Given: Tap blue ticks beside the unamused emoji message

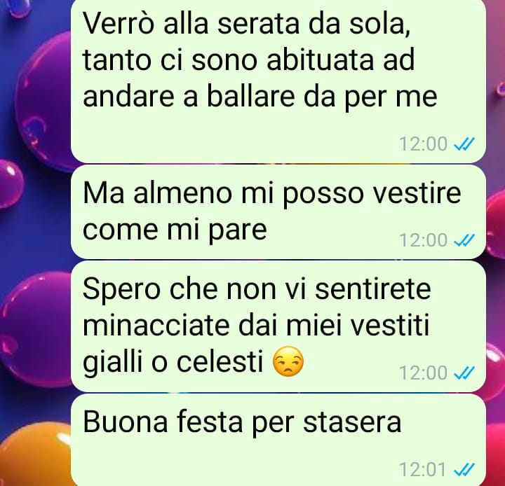Looking at the screenshot, I should tap(464, 373).
